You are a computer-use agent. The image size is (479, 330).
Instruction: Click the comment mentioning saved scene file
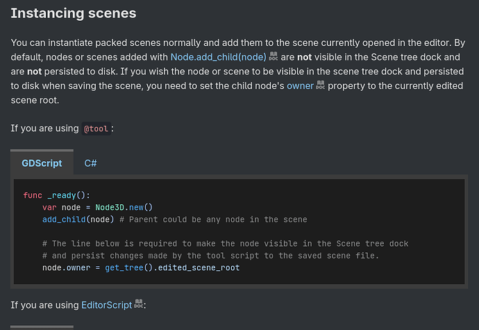coord(211,256)
